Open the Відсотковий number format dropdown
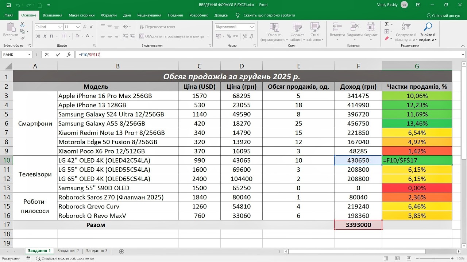This screenshot has width=467, height=262. click(x=252, y=27)
